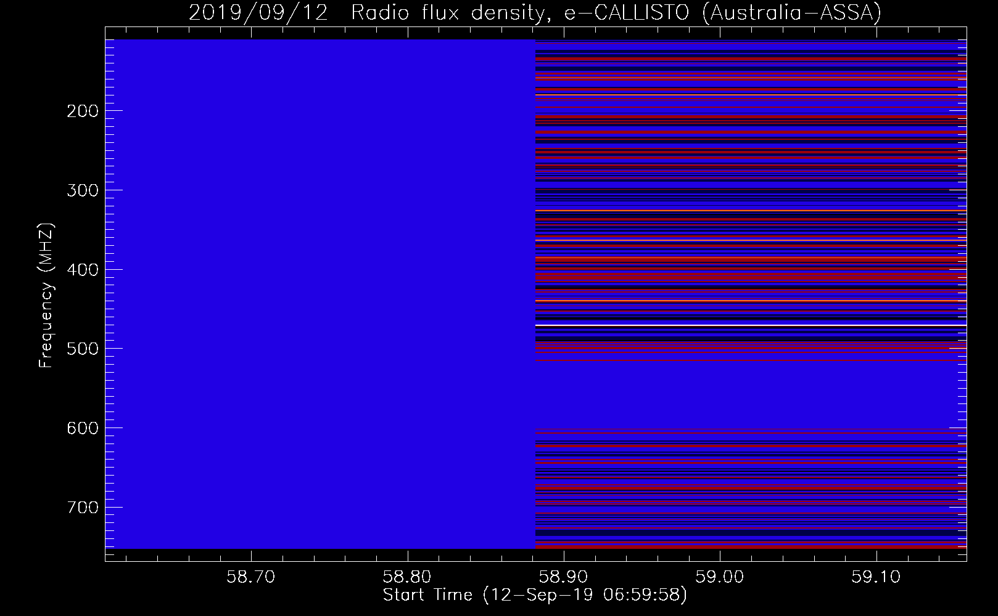Click the plot title text

(535, 13)
